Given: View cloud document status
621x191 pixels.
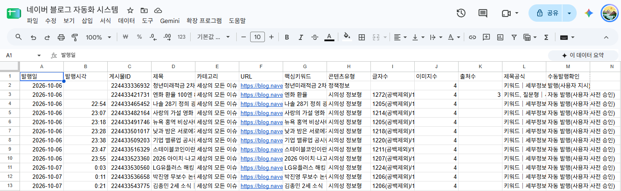Looking at the screenshot, I should [x=158, y=10].
